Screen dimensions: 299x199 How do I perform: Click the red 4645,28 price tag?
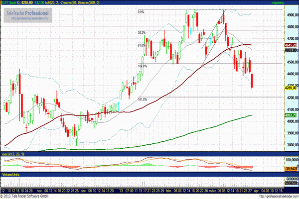point(291,45)
